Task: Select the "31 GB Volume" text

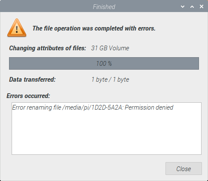Action: [110, 48]
